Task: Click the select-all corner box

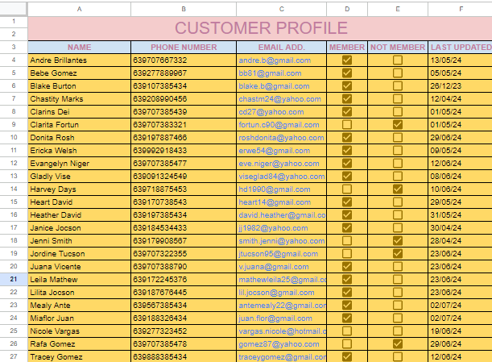Action: click(13, 9)
